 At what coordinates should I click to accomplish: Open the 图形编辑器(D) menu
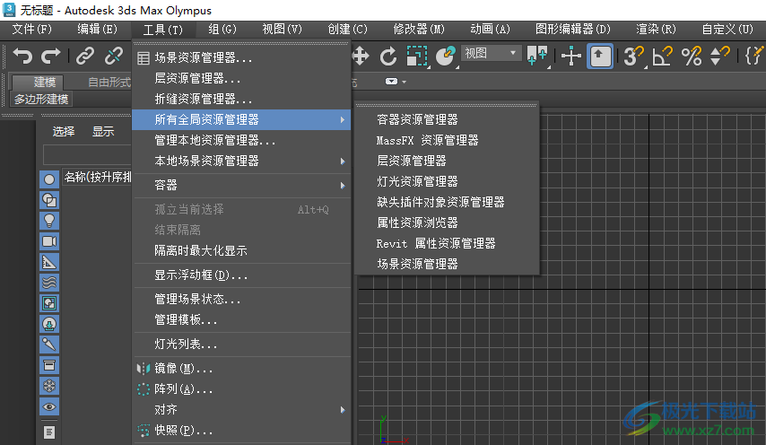(x=573, y=30)
